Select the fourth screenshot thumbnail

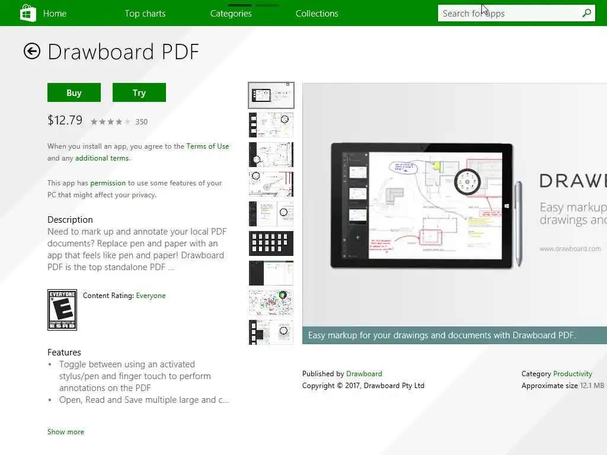click(x=271, y=184)
